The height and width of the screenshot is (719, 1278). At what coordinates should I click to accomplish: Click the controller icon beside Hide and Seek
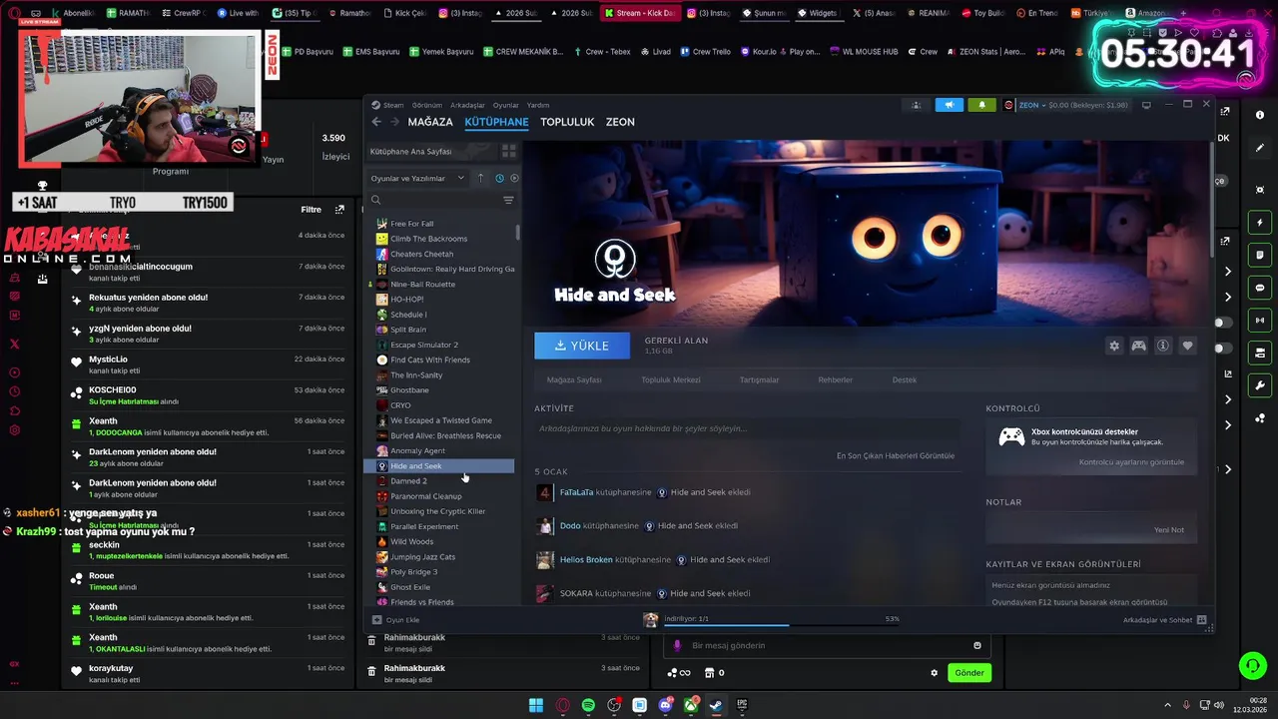pyautogui.click(x=1138, y=346)
